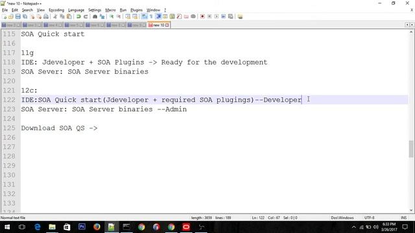Close the 'new 10' tab with its red X
The width and height of the screenshot is (415, 233).
167,25
